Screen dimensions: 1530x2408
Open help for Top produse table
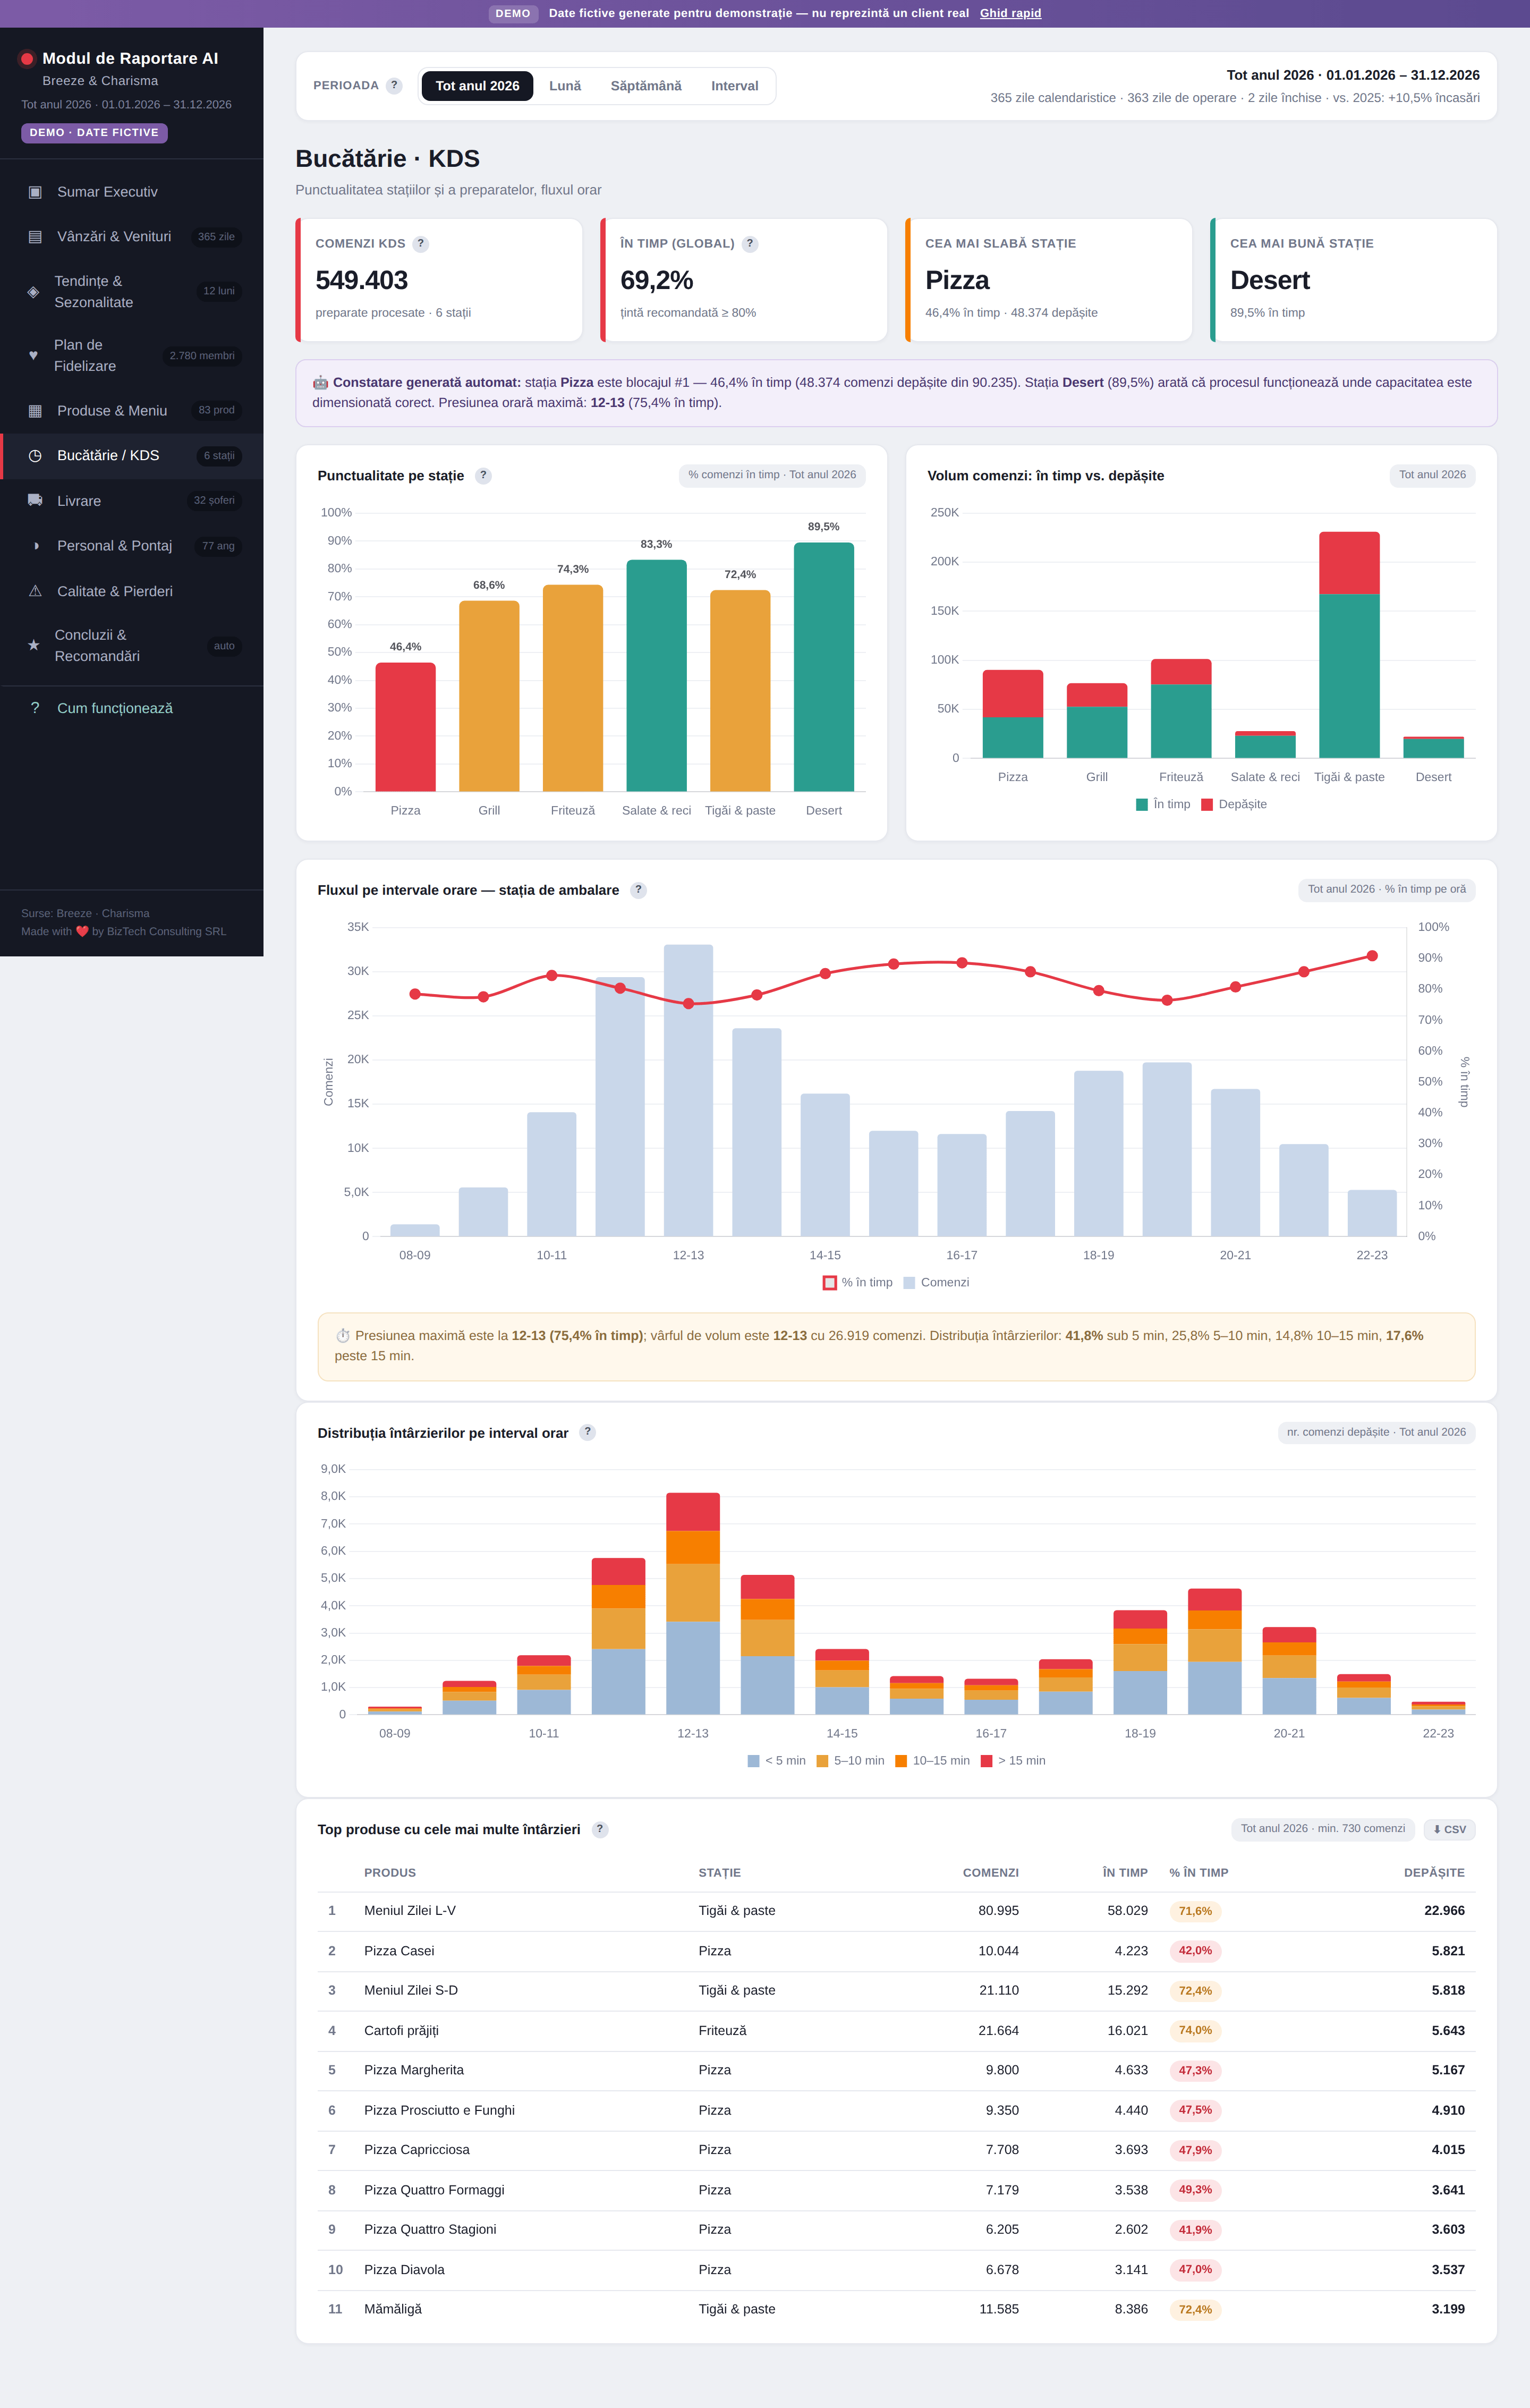pos(600,1829)
